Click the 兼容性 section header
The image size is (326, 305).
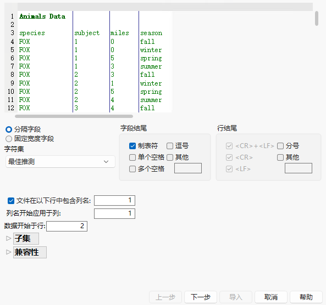[x=30, y=252]
